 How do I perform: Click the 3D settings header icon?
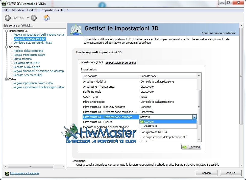click(76, 30)
